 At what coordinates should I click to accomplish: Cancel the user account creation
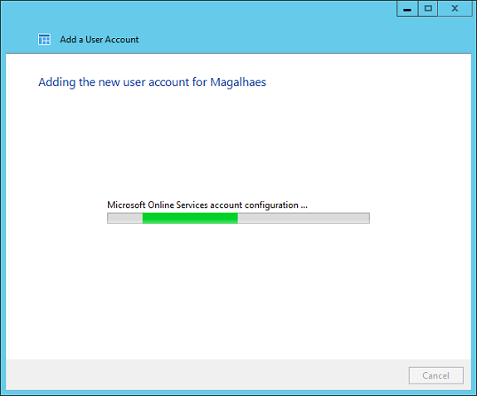(436, 375)
